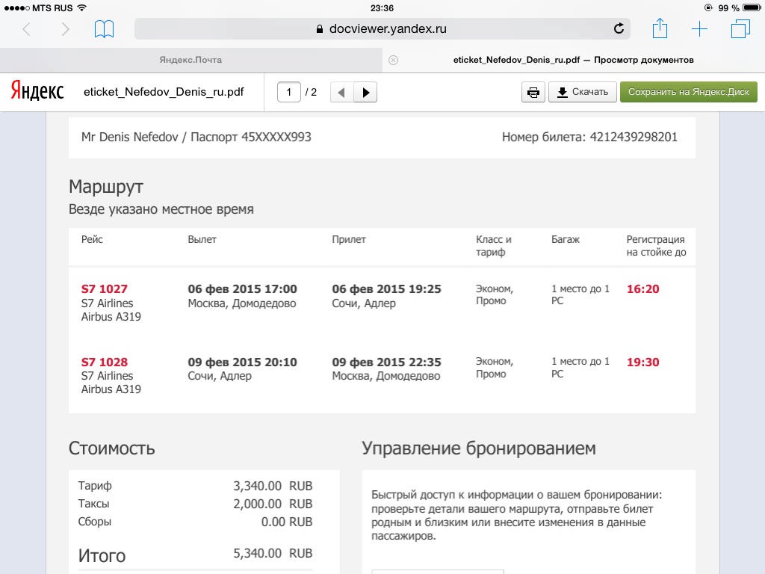Click the Класс и тариф column header
This screenshot has height=574, width=765.
pyautogui.click(x=494, y=245)
